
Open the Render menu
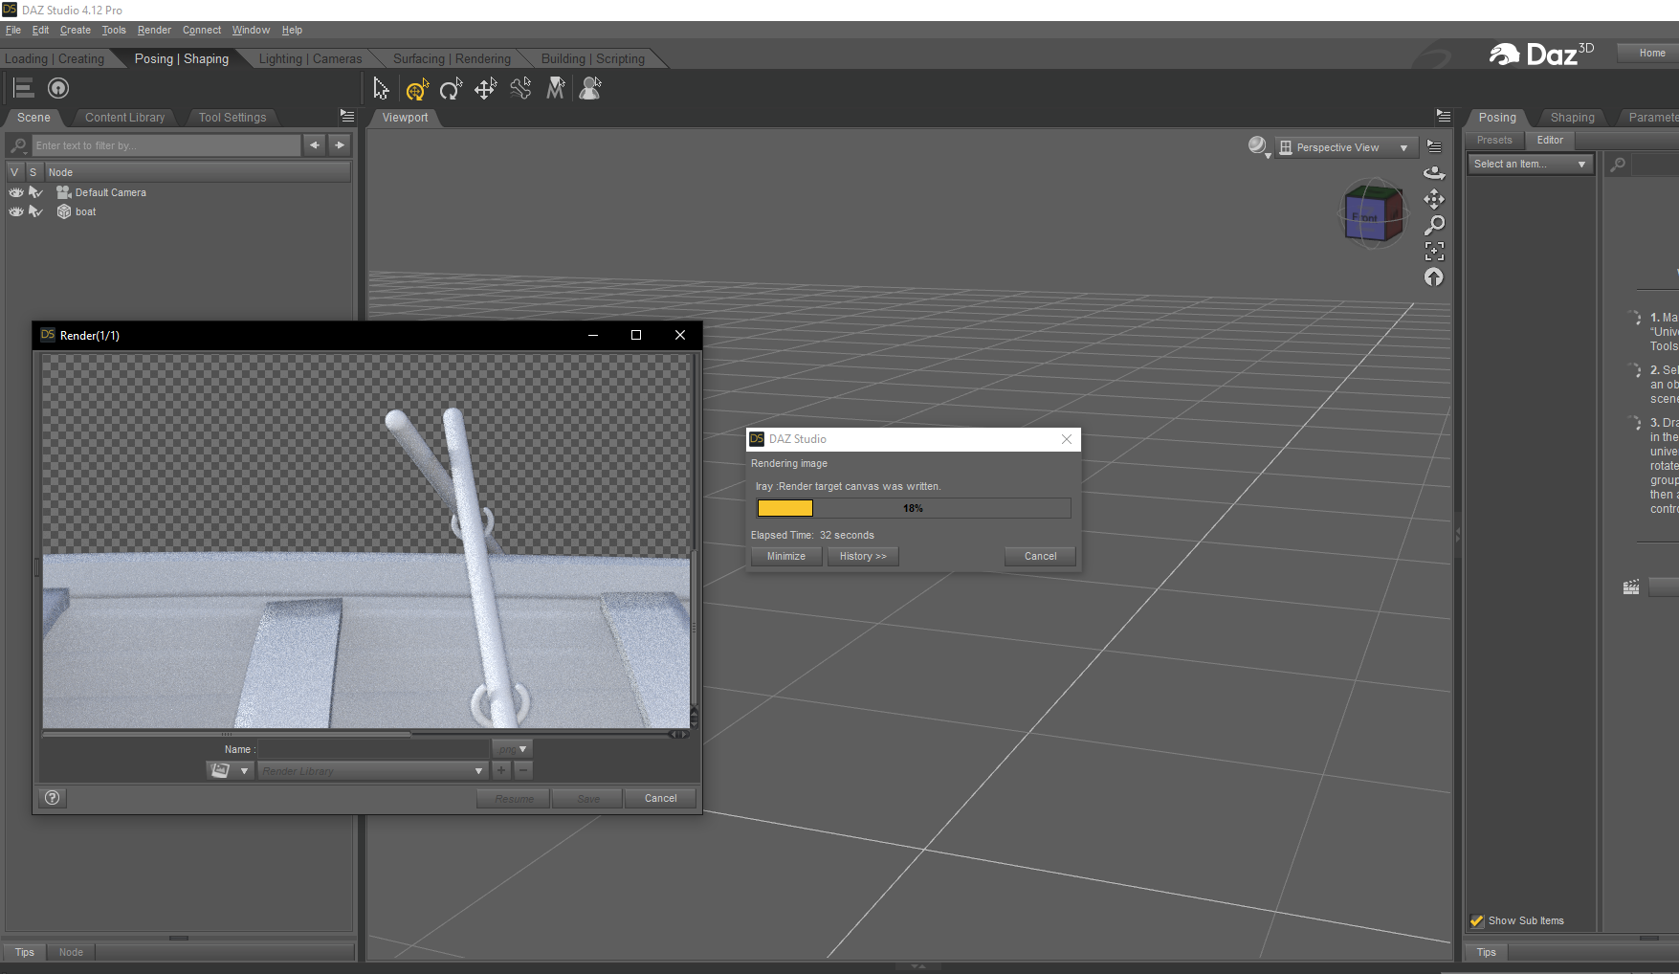tap(154, 30)
